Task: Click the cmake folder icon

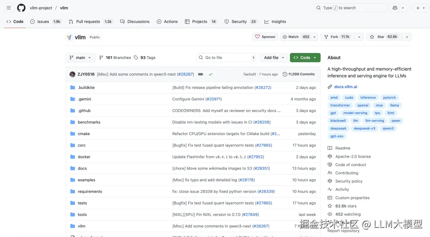Action: click(72, 133)
